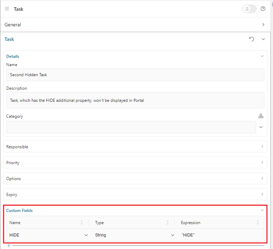Sort custom fields by Name column
273x249 pixels.
(82, 223)
